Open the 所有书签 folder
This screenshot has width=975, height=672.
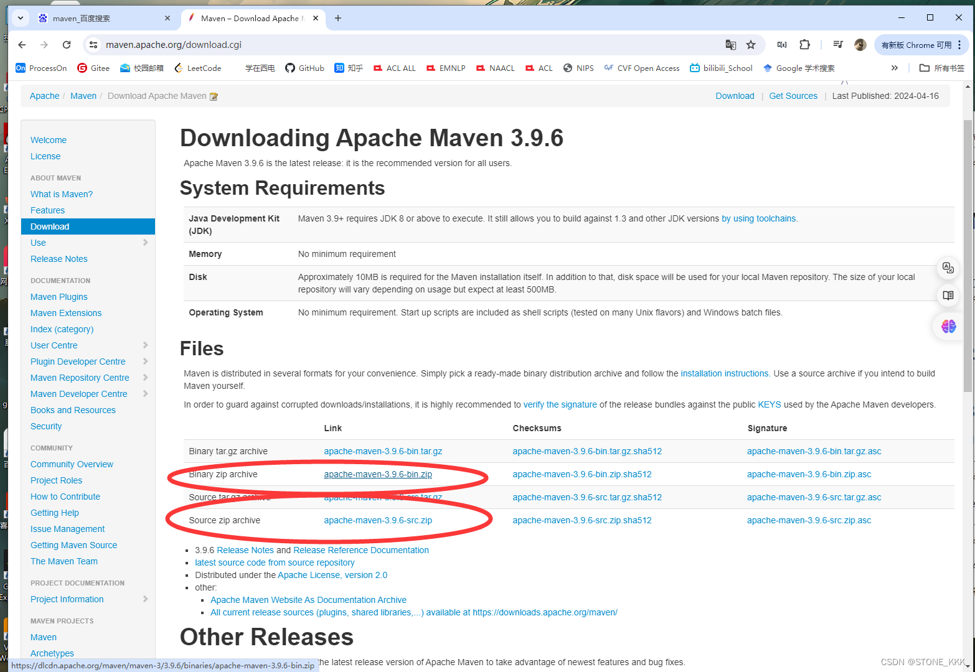click(942, 68)
